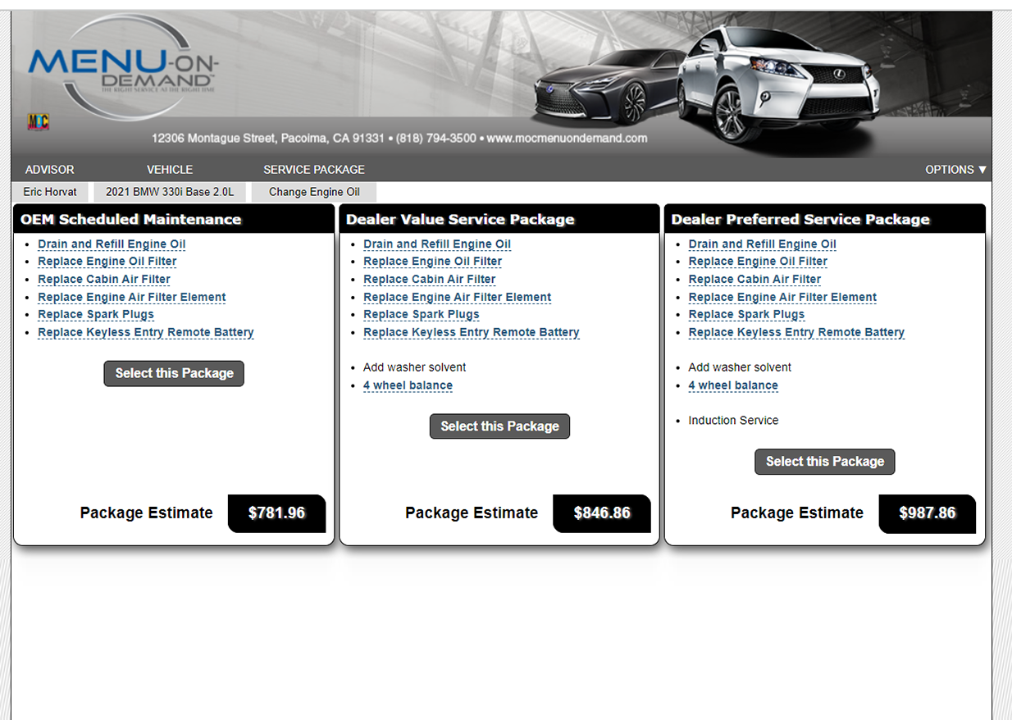This screenshot has height=720, width=1012.
Task: Open Replace Engine Oil Filter in OEM package
Action: pyautogui.click(x=107, y=262)
